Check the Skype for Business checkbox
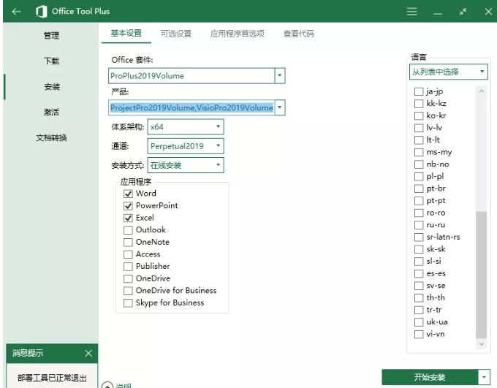This screenshot has width=497, height=388. point(128,303)
